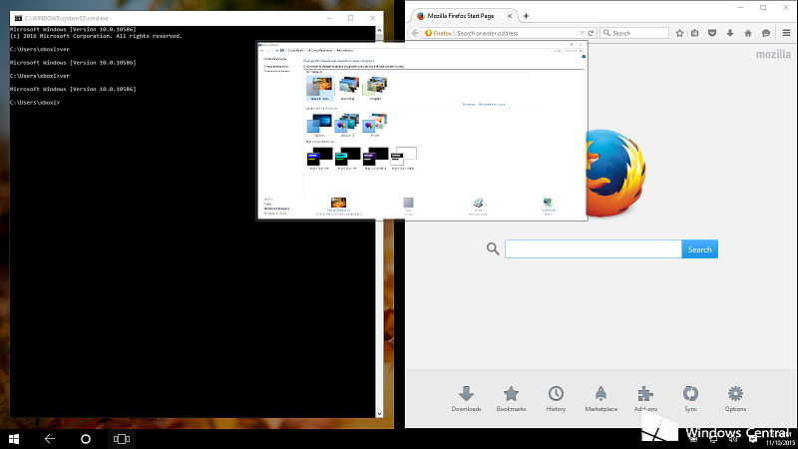Screen dimensions: 798x449
Task: Open Options gear on Firefox start page
Action: [735, 398]
